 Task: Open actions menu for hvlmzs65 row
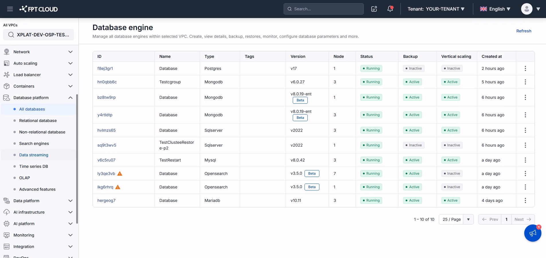point(525,130)
